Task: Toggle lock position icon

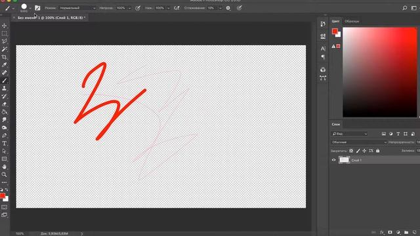Action: click(x=364, y=151)
